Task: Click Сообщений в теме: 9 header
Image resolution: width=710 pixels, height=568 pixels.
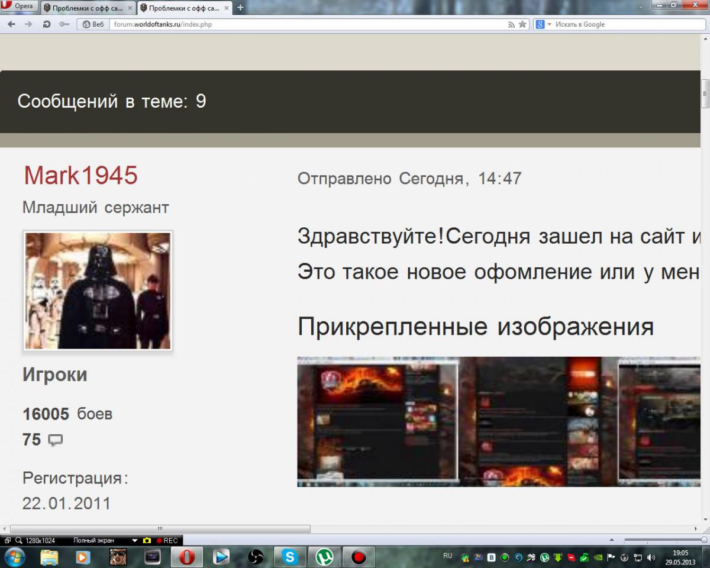Action: coord(112,101)
